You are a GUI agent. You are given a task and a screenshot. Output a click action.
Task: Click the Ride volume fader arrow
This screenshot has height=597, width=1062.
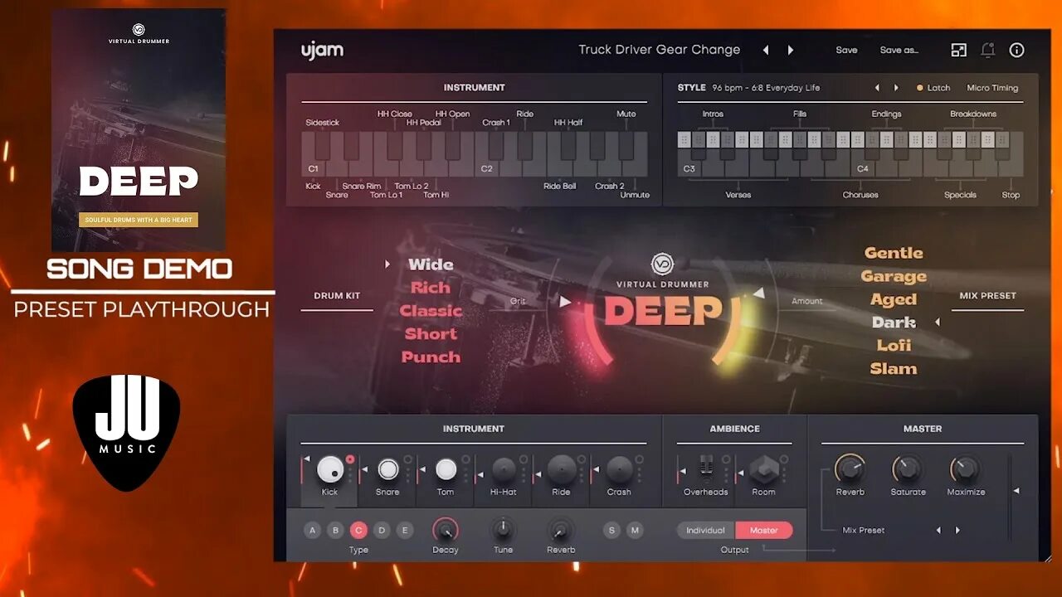tap(538, 474)
